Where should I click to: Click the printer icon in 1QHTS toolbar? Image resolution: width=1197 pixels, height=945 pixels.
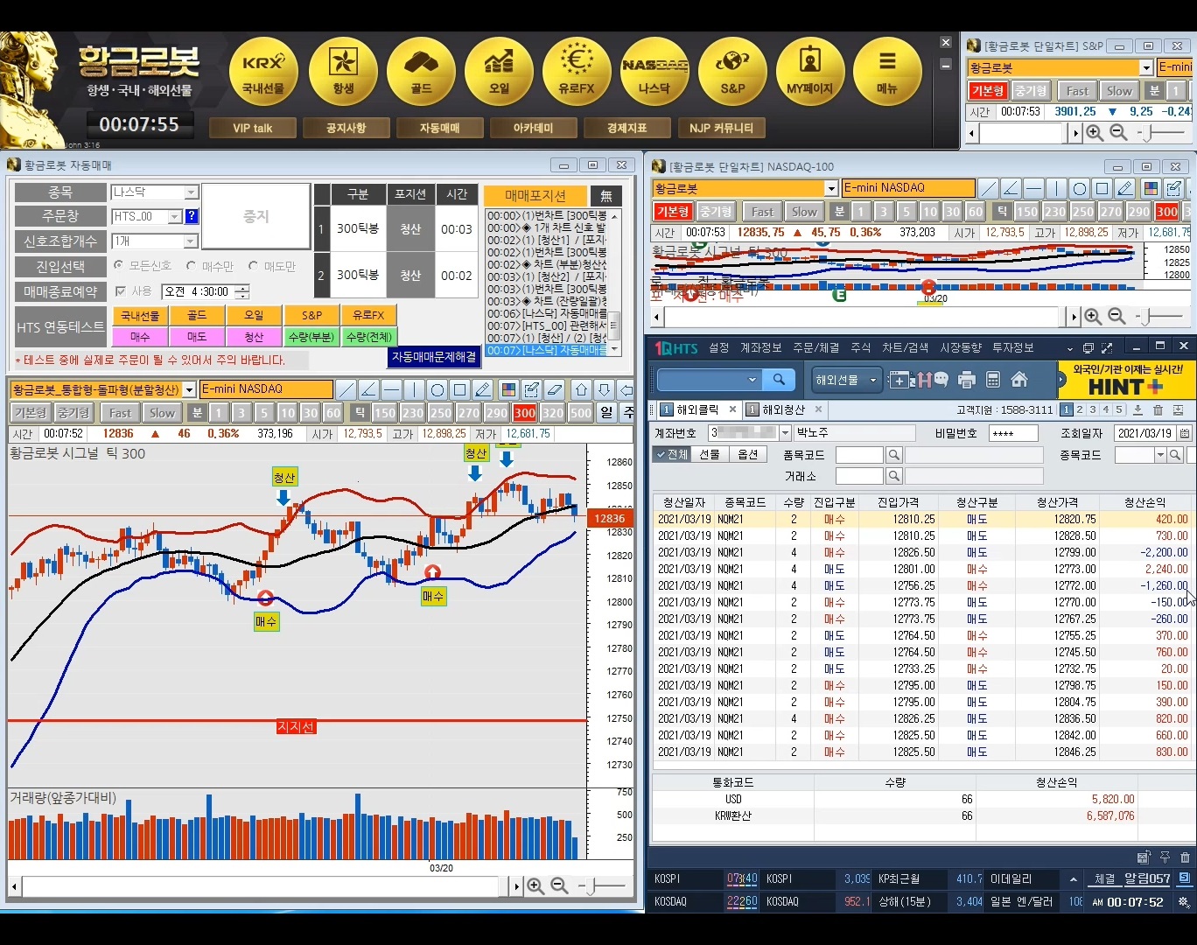(967, 380)
